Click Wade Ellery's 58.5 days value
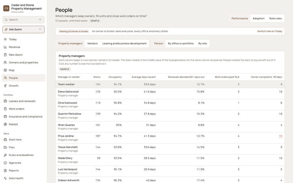293x183 pixels. click(x=149, y=158)
